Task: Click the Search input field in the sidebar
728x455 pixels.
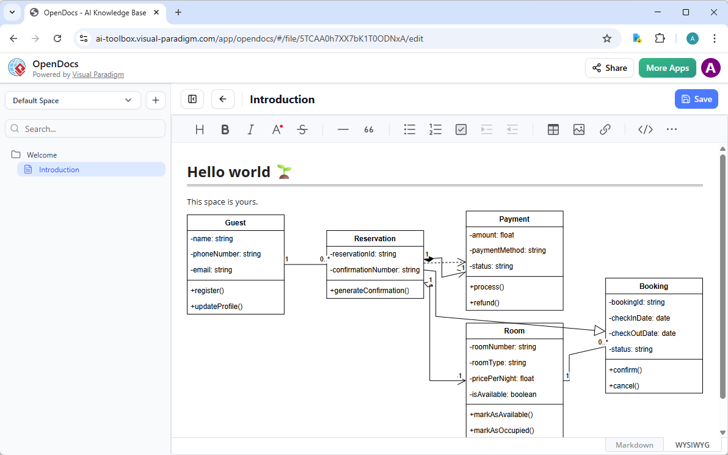Action: 85,128
